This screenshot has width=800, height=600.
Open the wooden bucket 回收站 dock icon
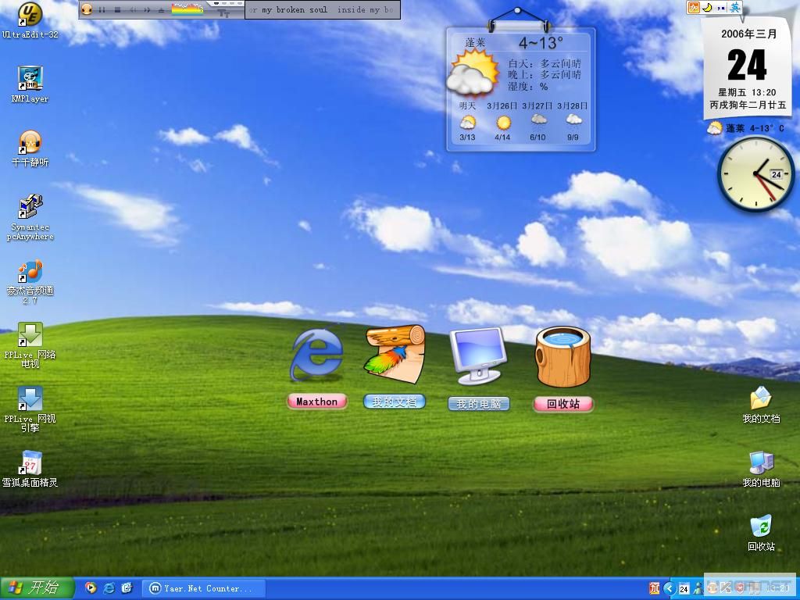pyautogui.click(x=563, y=356)
